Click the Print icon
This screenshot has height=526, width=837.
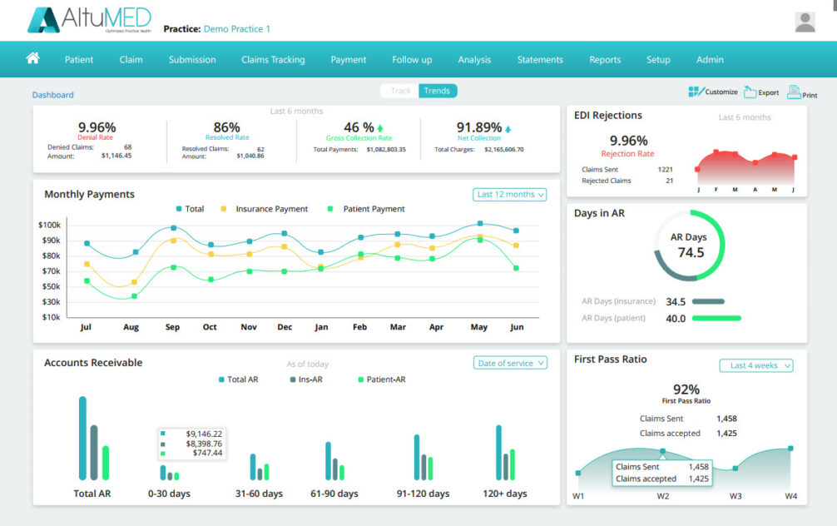pyautogui.click(x=802, y=92)
